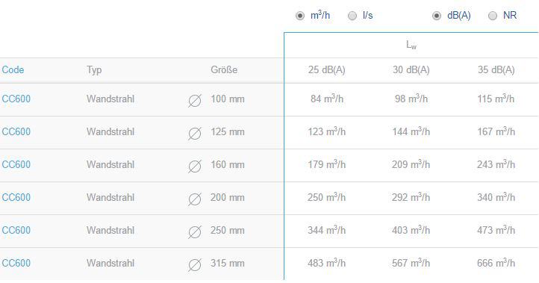Open the CC600 link for 160 mm size
Image resolution: width=539 pixels, height=283 pixels.
(16, 165)
